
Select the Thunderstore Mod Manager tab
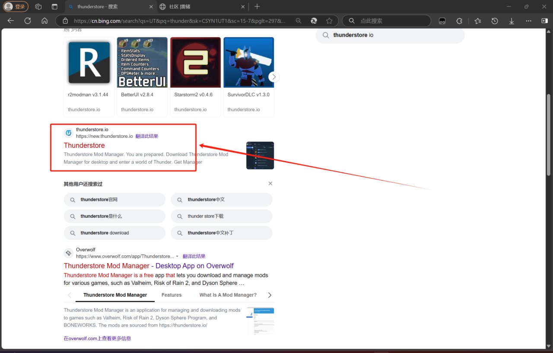(115, 295)
